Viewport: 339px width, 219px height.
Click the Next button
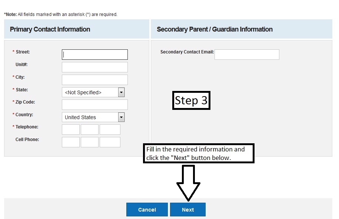click(188, 209)
